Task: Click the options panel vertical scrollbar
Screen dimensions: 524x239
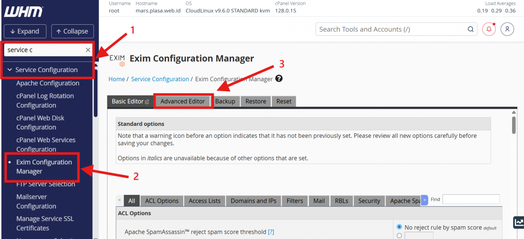Action: point(514,125)
